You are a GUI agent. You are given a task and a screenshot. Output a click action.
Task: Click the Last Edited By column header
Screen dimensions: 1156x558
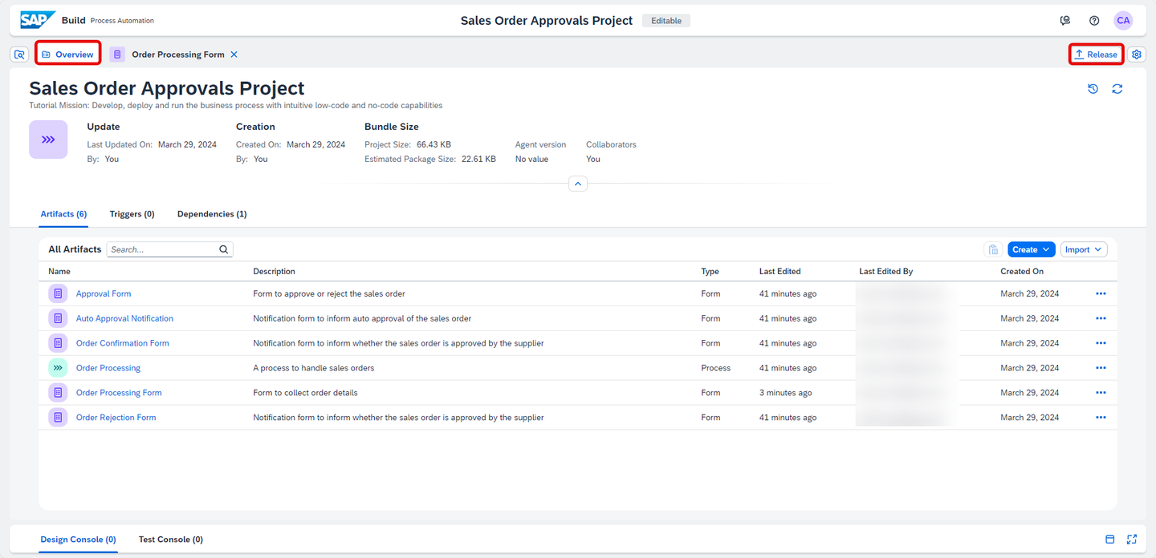(x=885, y=272)
